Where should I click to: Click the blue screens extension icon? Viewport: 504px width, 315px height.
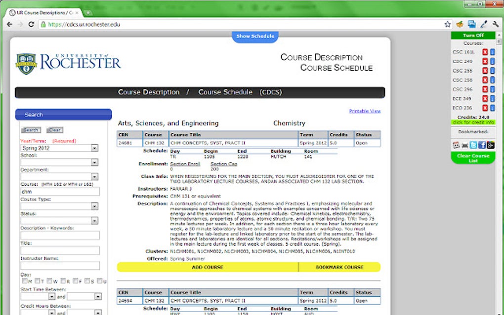pos(471,24)
